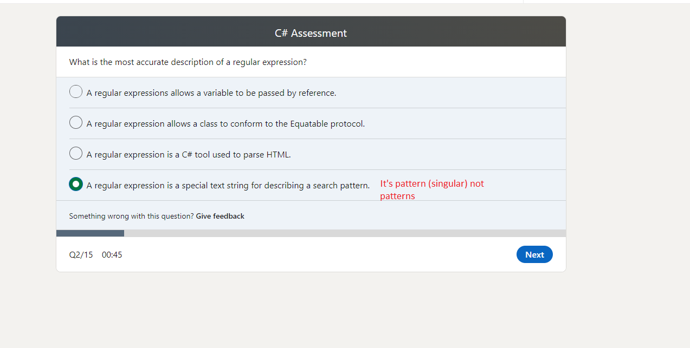Image resolution: width=690 pixels, height=348 pixels.
Task: Click the Next button's blue area
Action: click(x=534, y=254)
